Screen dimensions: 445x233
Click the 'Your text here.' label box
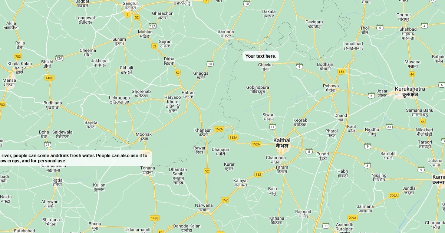tap(261, 56)
